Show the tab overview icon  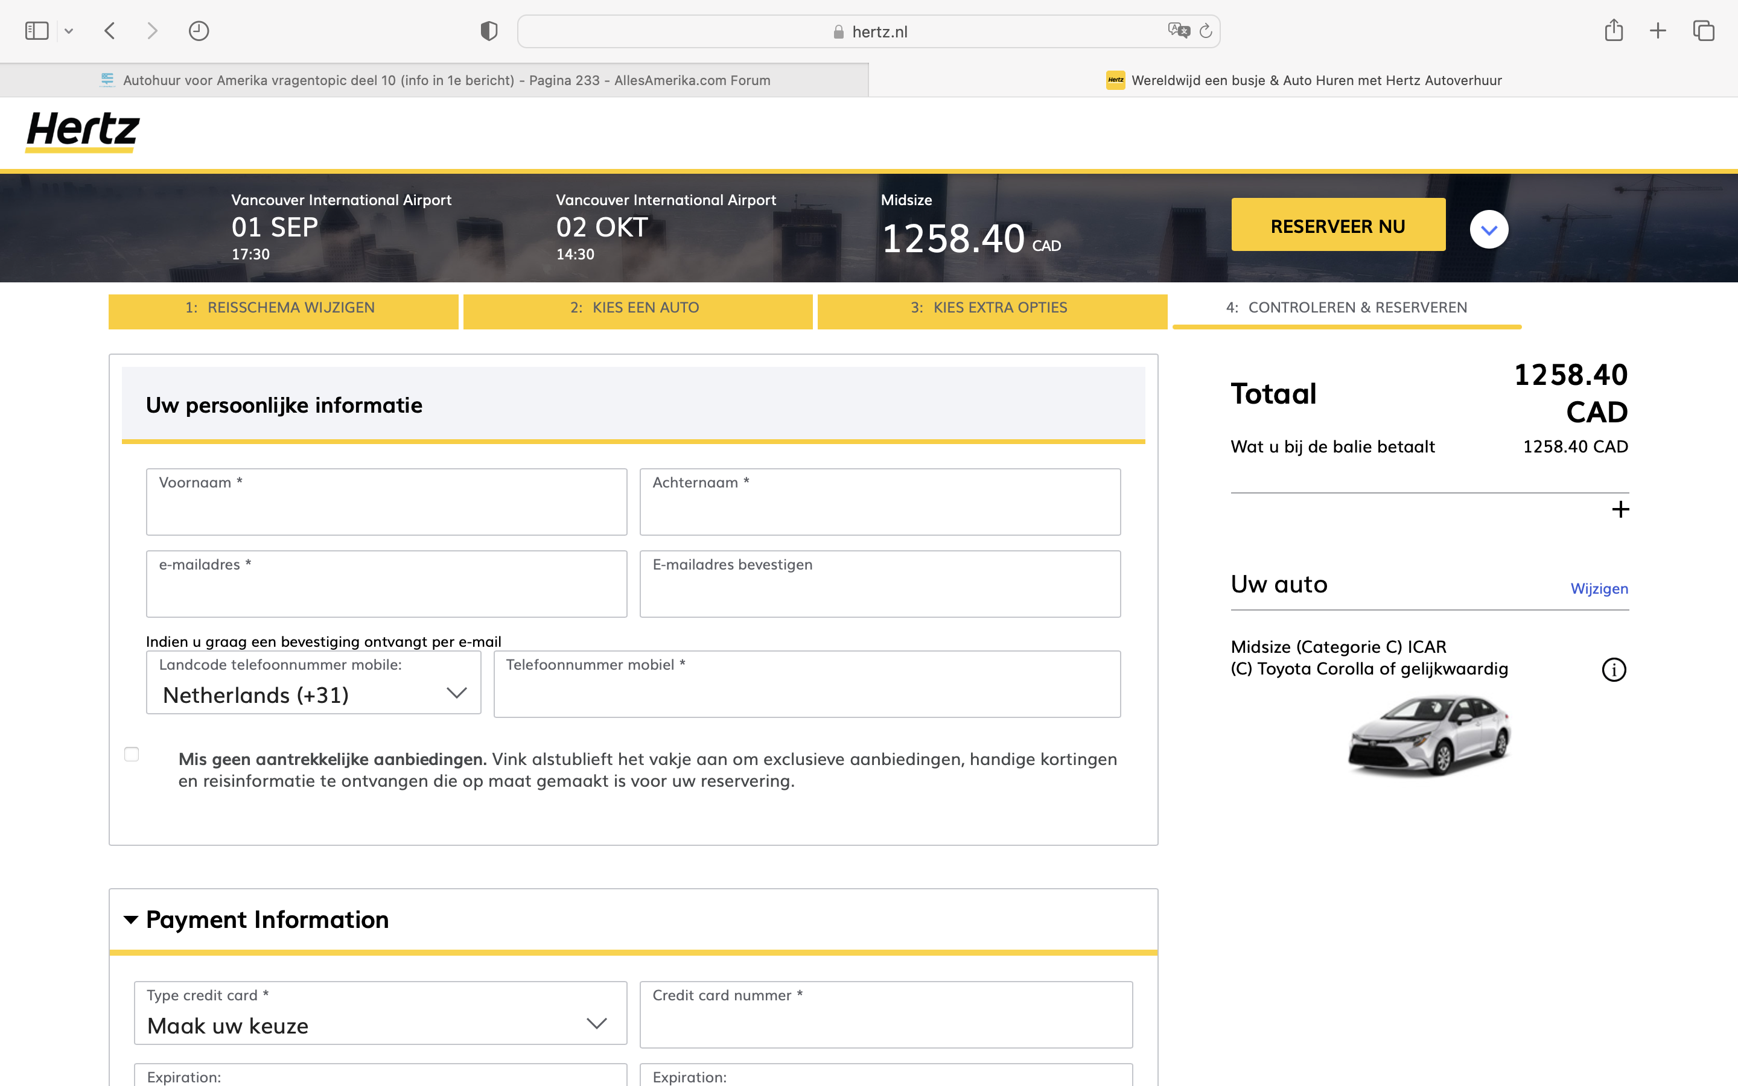(1703, 31)
